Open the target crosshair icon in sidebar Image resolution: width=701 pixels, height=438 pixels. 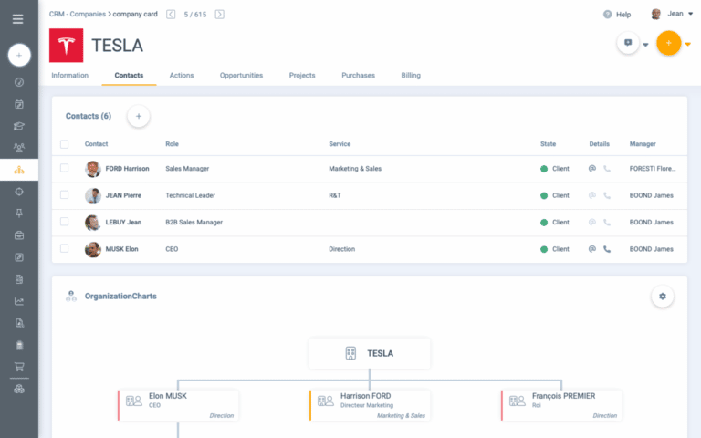click(x=19, y=192)
